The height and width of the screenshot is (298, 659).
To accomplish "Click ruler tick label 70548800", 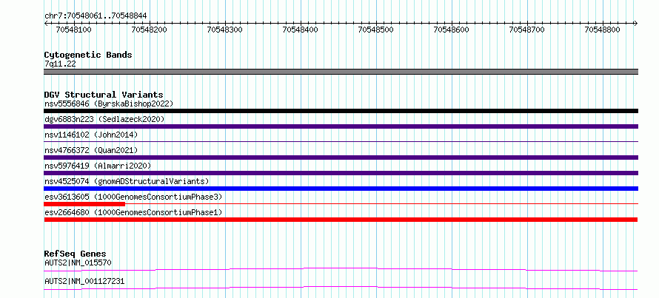I will pyautogui.click(x=603, y=30).
